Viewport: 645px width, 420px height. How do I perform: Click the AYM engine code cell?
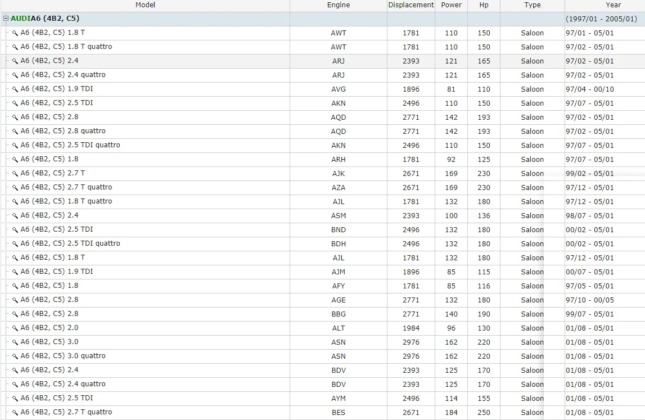[339, 398]
